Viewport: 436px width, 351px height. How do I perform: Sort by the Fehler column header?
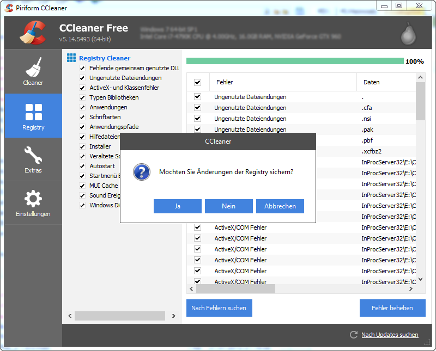pyautogui.click(x=225, y=82)
